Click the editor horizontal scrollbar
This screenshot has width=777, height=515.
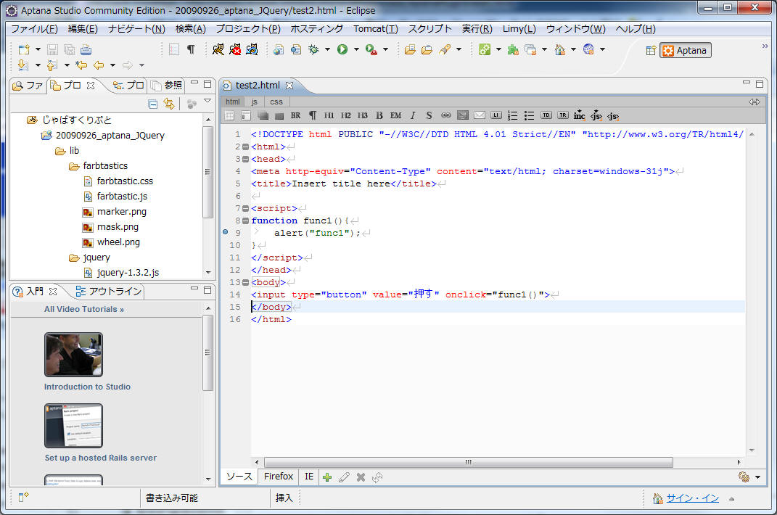point(468,462)
